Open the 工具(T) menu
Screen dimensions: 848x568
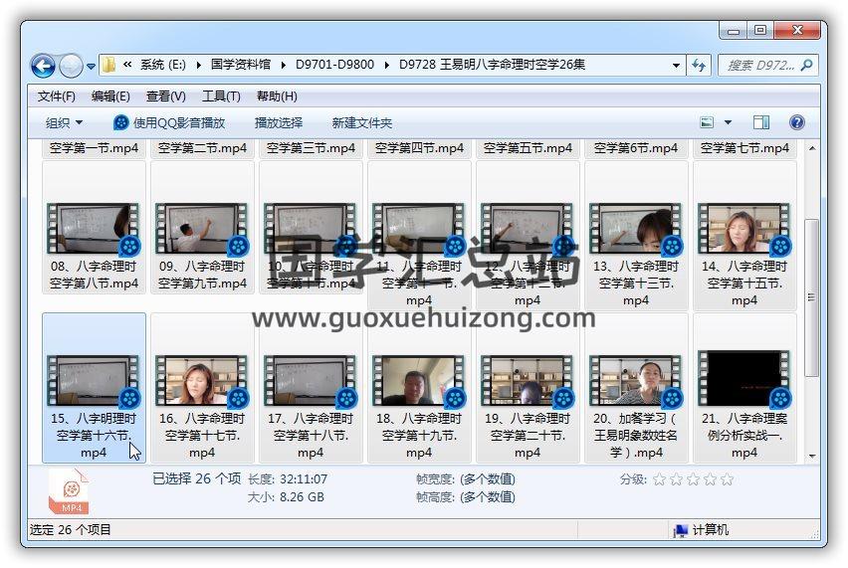pyautogui.click(x=221, y=96)
